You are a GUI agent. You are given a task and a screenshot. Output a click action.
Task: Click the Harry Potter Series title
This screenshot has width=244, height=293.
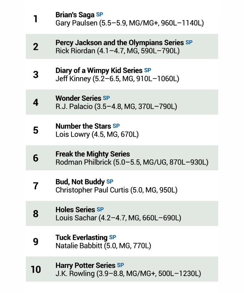[x=85, y=265]
